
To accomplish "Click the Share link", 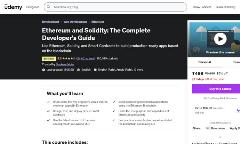I will tap(197, 128).
